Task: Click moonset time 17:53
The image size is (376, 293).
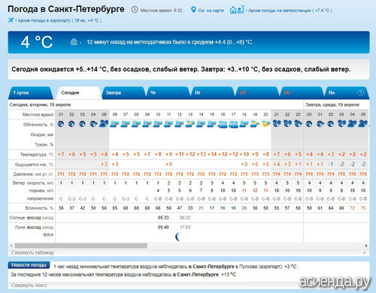Action: coord(185,227)
